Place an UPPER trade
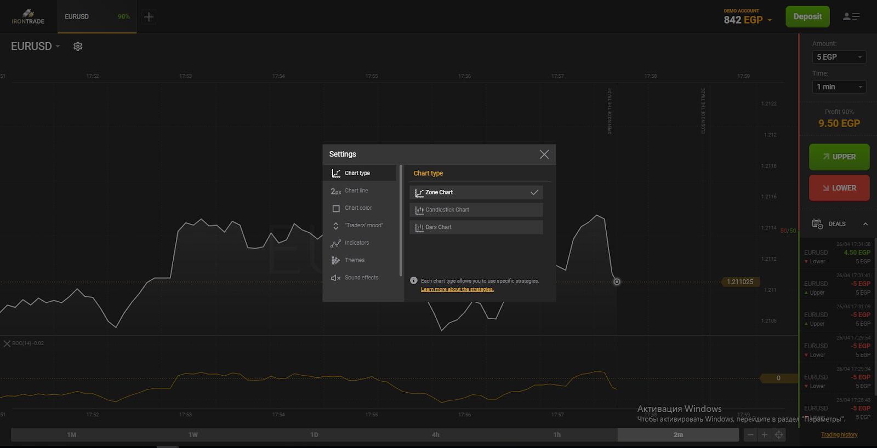The image size is (877, 448). pos(839,157)
